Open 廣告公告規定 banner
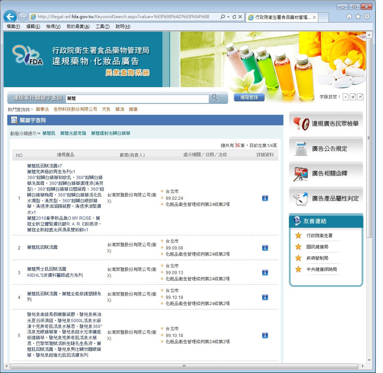Image resolution: width=383 pixels, height=373 pixels. pos(326,149)
